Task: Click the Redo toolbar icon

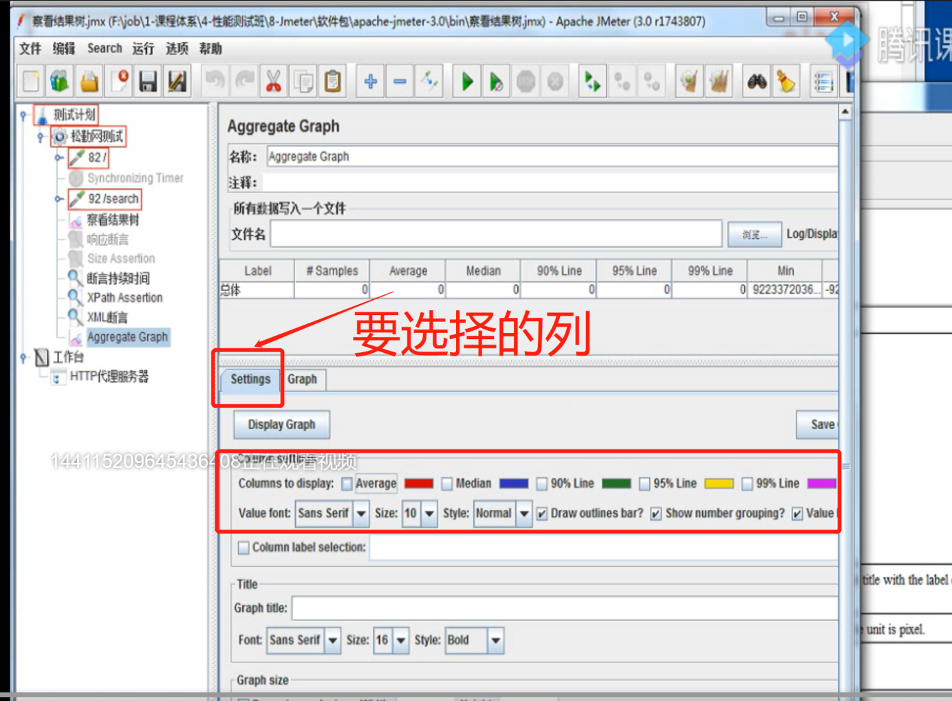Action: point(244,82)
